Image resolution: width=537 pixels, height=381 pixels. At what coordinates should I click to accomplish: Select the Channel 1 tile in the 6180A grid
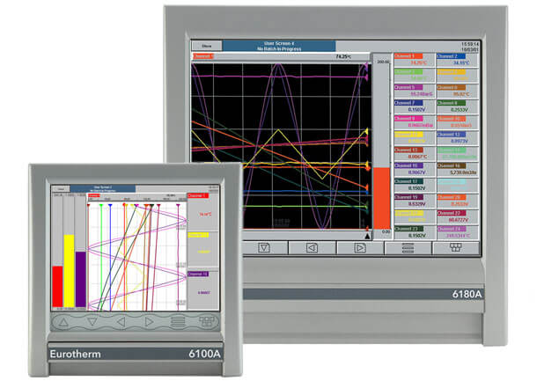pyautogui.click(x=415, y=60)
